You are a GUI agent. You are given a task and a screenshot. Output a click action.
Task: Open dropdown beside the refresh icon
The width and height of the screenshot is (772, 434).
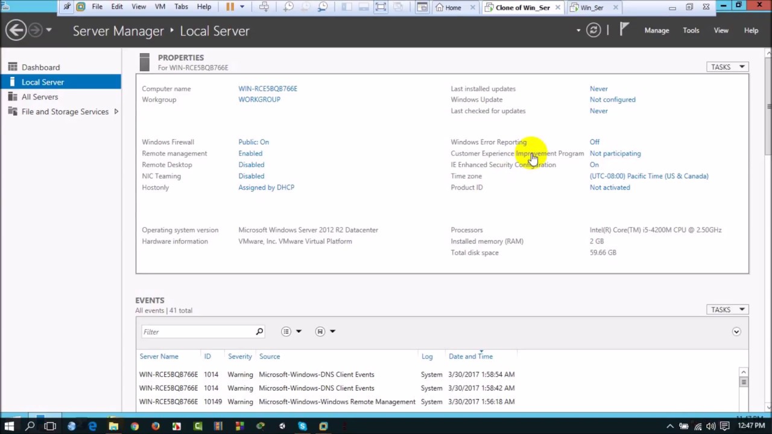578,30
